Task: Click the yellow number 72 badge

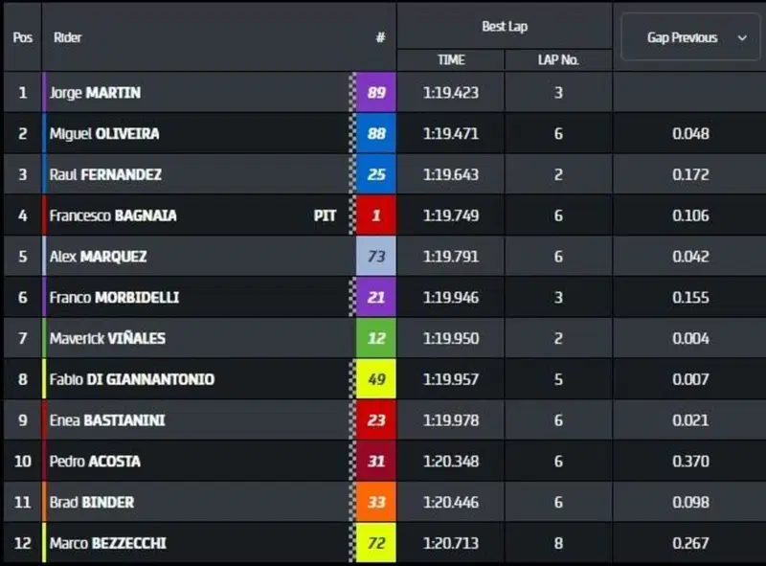Action: 376,543
